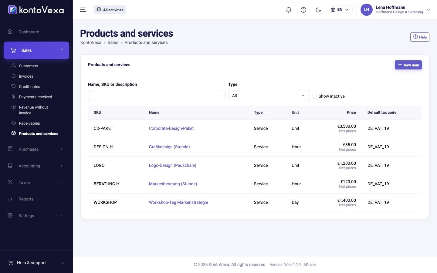The image size is (437, 273).
Task: Click the Sales breadcrumb link
Action: [113, 42]
